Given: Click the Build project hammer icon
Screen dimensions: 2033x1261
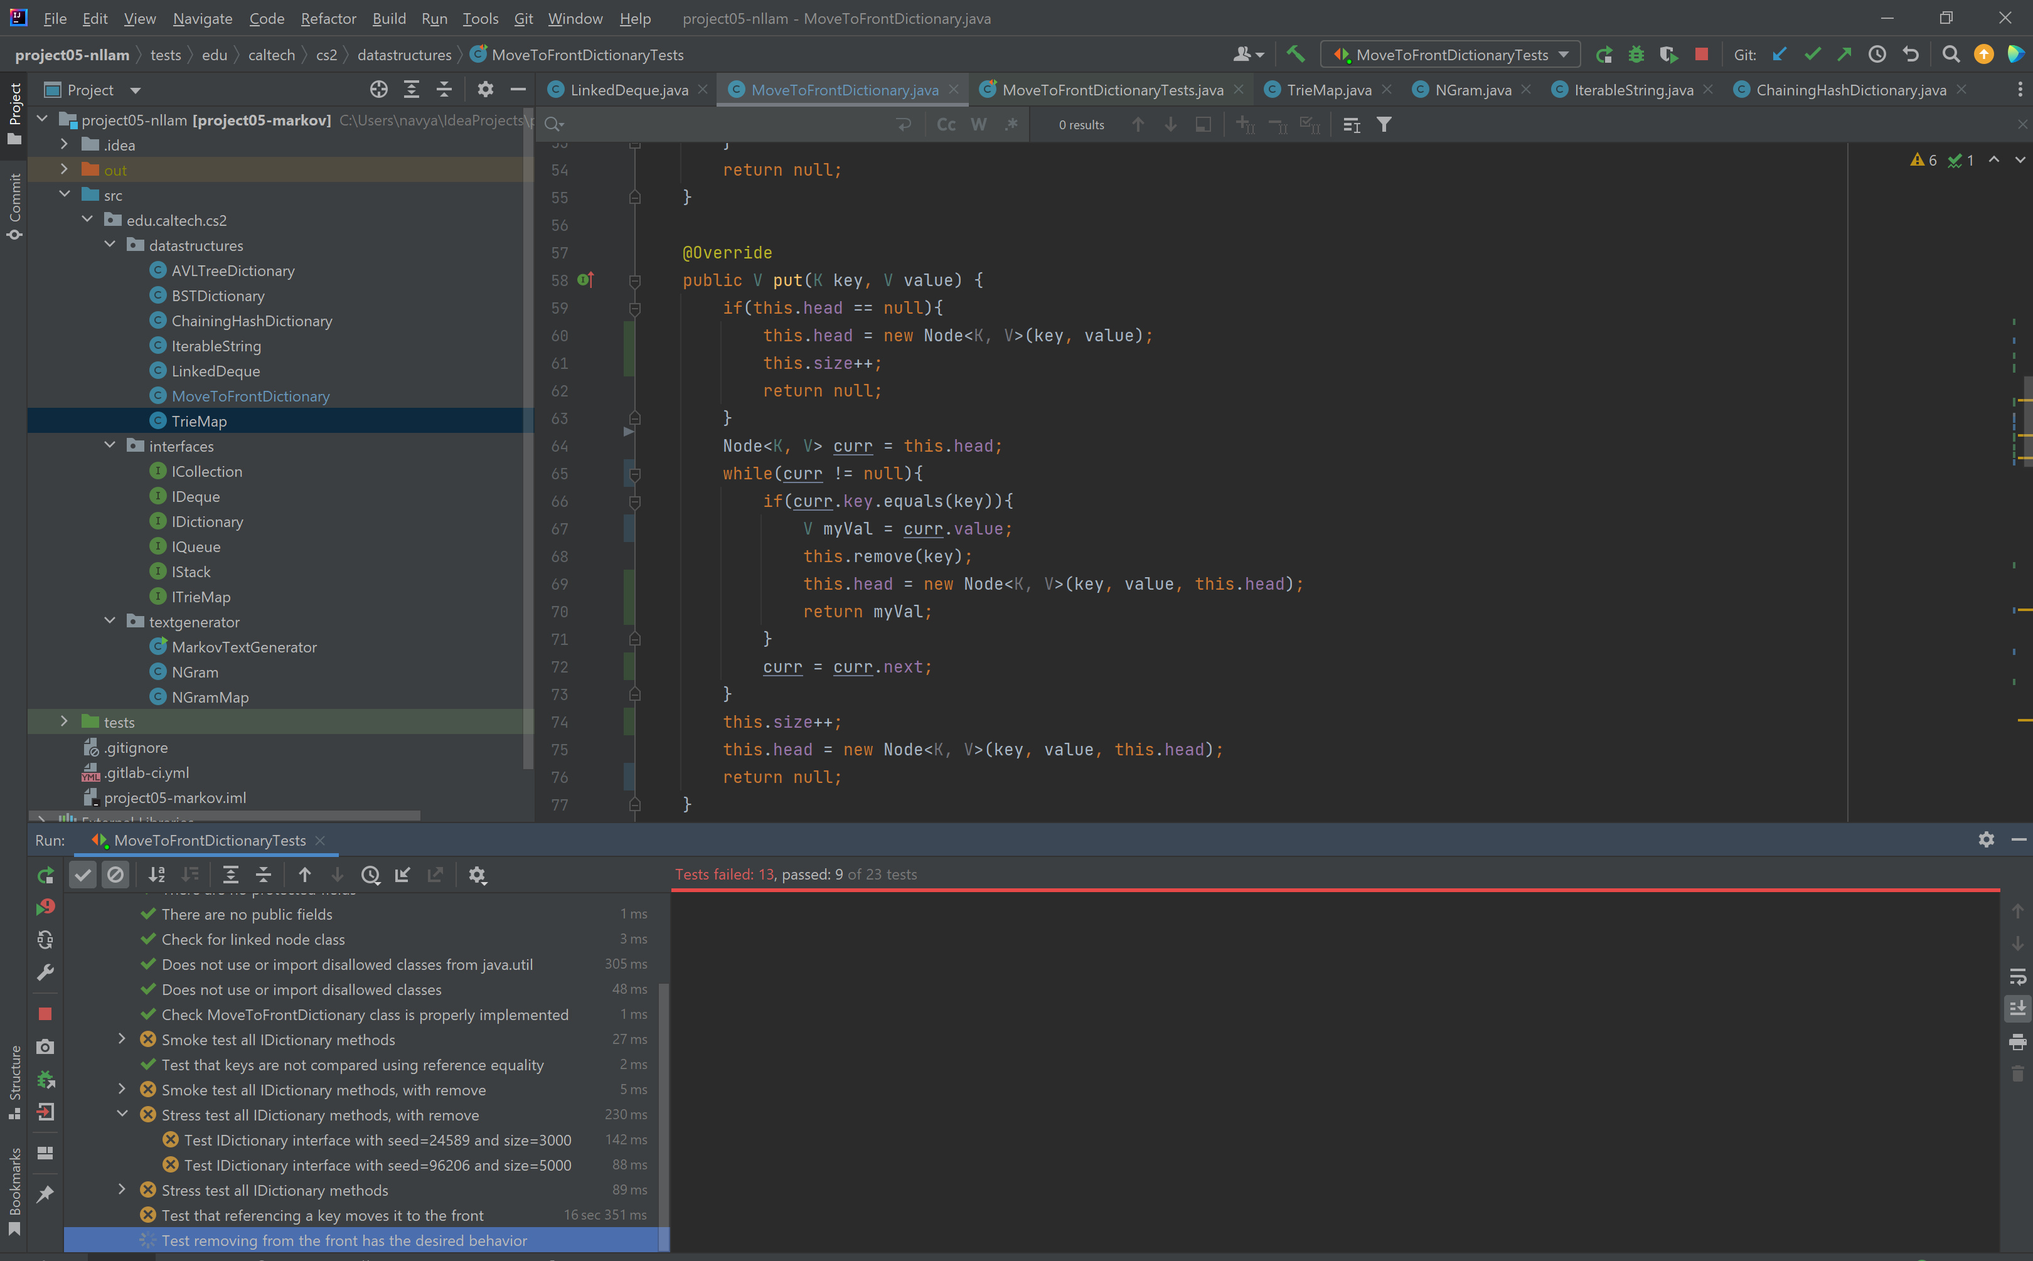Looking at the screenshot, I should pos(1295,54).
